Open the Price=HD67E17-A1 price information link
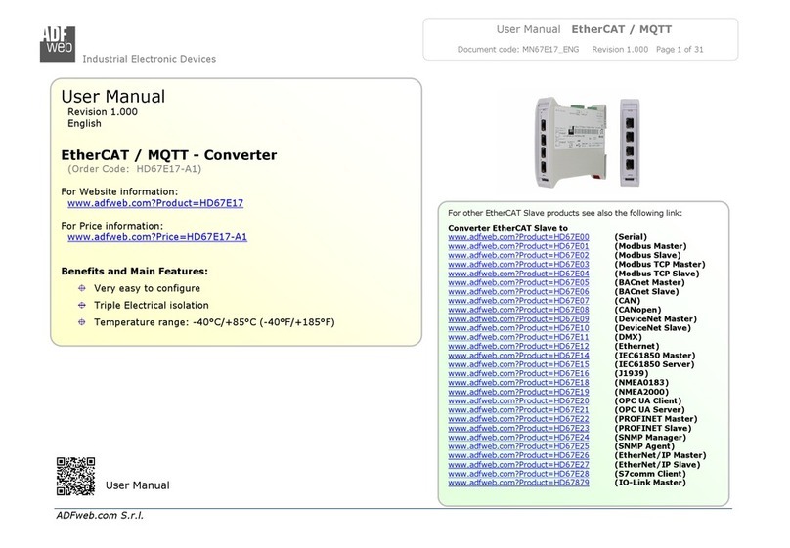 pyautogui.click(x=157, y=237)
